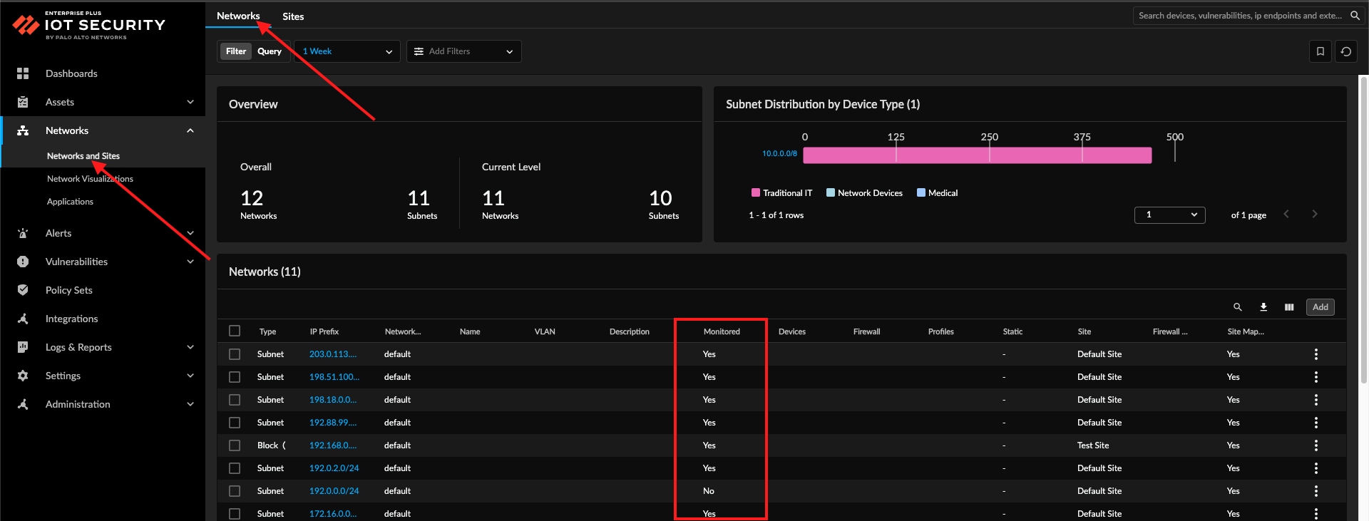Viewport: 1369px width, 521px height.
Task: Open Network Visualizations menu item
Action: pyautogui.click(x=90, y=179)
